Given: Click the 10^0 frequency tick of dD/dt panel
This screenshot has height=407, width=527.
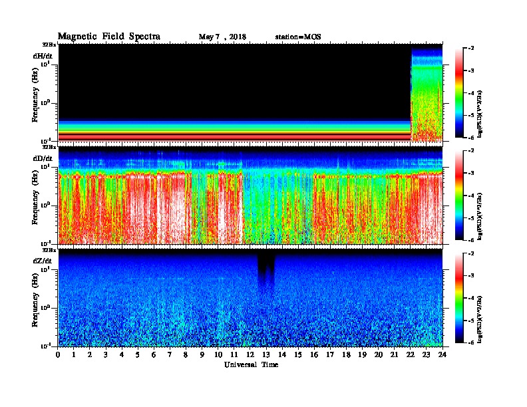Looking at the screenshot, I should pos(46,205).
